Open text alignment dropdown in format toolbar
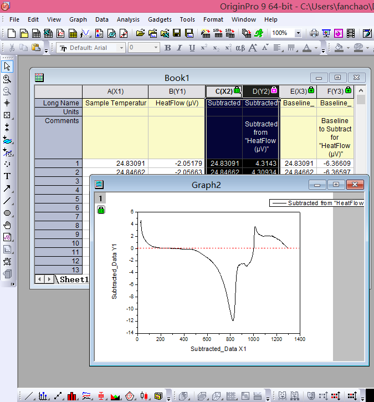Screen dimensions: 374x402 pyautogui.click(x=278, y=48)
